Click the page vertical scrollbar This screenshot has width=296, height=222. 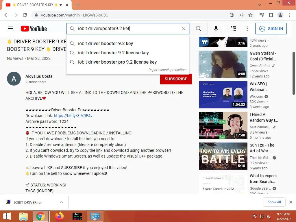click(294, 73)
